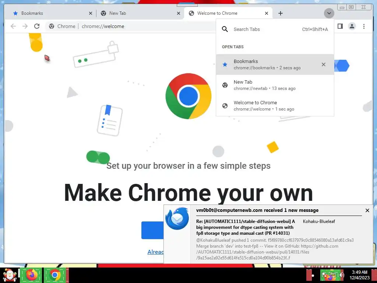Click the browser forward arrow

click(x=25, y=26)
